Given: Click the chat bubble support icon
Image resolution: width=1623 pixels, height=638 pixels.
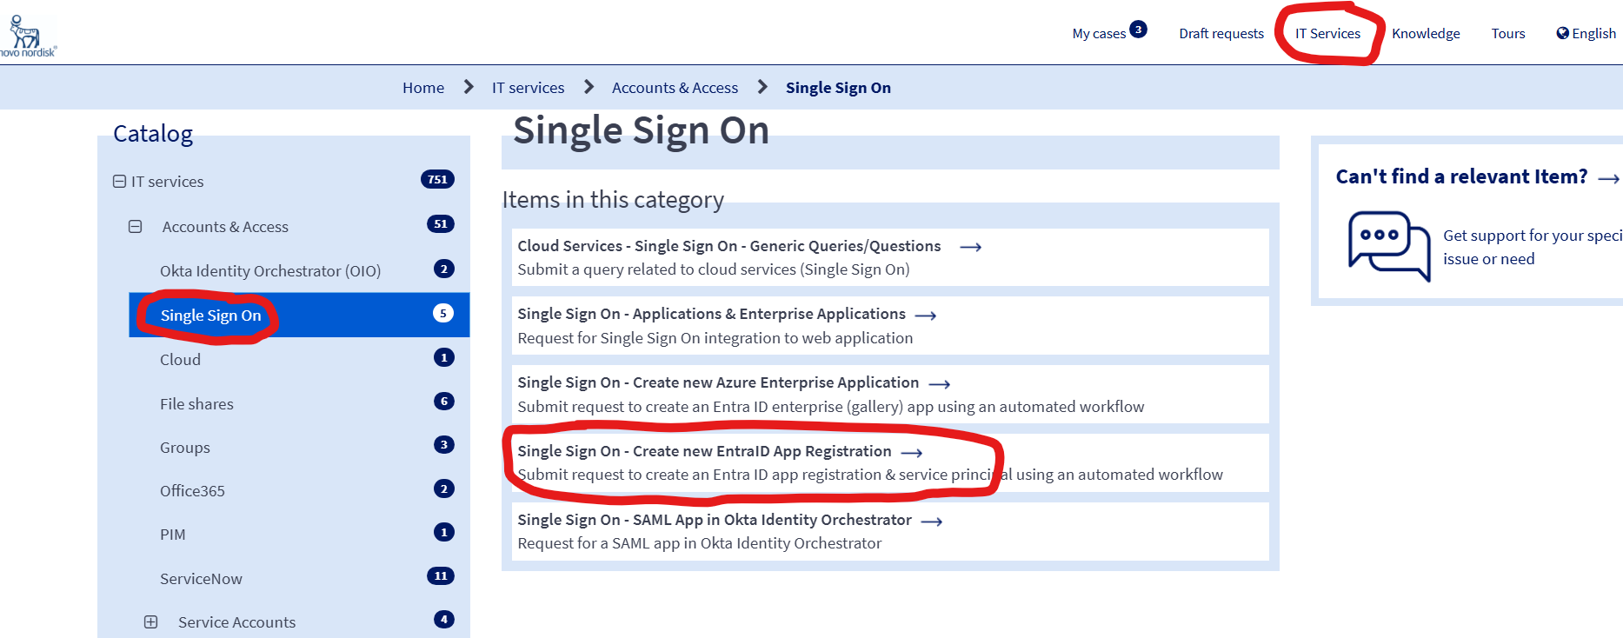Looking at the screenshot, I should point(1389,245).
